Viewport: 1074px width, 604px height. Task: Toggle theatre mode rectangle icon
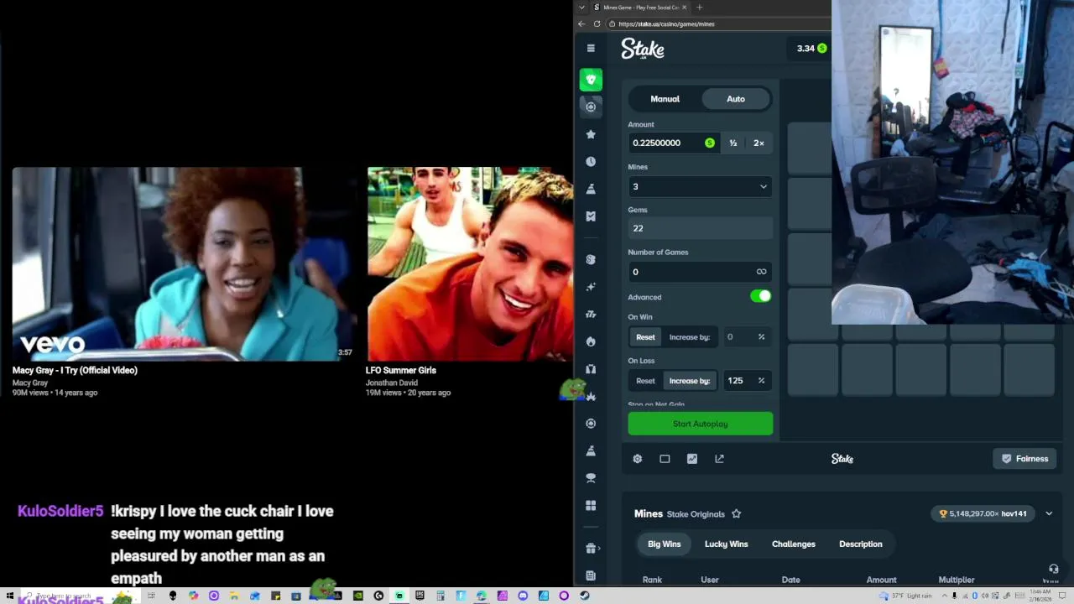click(665, 459)
